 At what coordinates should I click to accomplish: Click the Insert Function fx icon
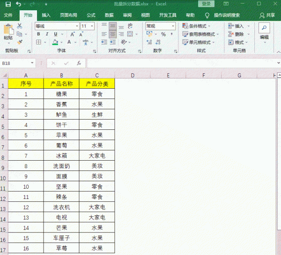pos(79,63)
